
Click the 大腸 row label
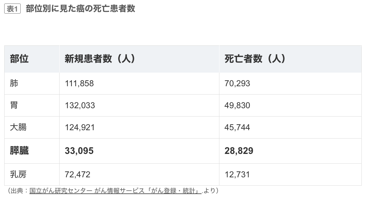18,127
